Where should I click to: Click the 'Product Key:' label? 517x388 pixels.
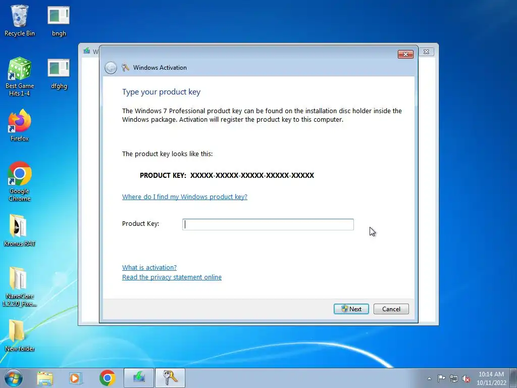click(x=141, y=224)
